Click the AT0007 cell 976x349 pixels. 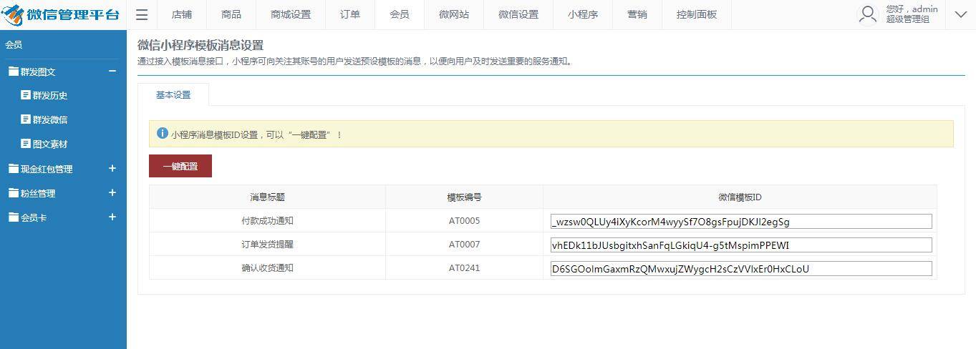[x=464, y=245]
